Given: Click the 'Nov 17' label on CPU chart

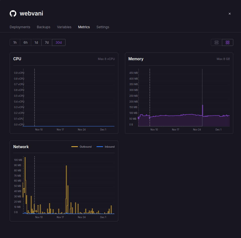Looking at the screenshot, I should (x=60, y=130).
